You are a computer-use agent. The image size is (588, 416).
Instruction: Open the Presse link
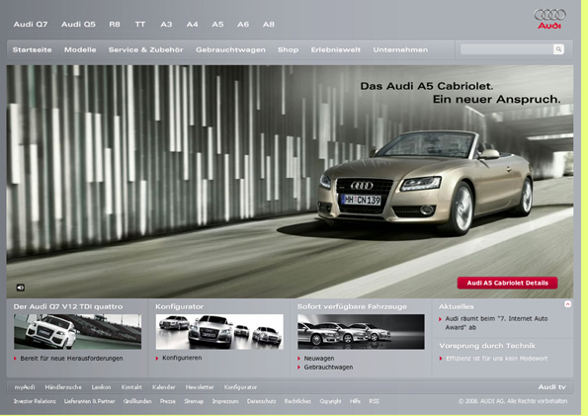pos(168,401)
